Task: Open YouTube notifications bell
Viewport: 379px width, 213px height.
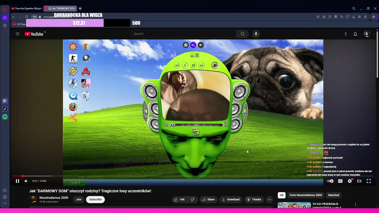Action: [355, 34]
